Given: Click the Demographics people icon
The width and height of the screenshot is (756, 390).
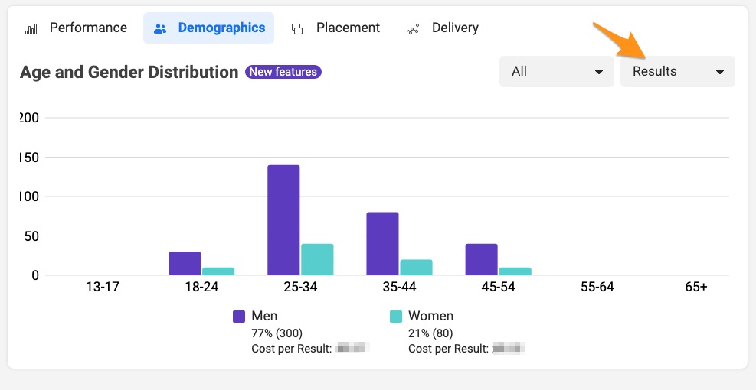Looking at the screenshot, I should point(160,29).
